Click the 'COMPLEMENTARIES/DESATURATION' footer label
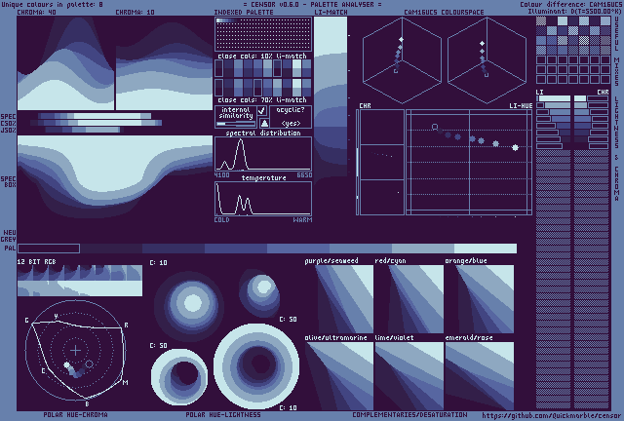This screenshot has width=624, height=421. [x=409, y=415]
